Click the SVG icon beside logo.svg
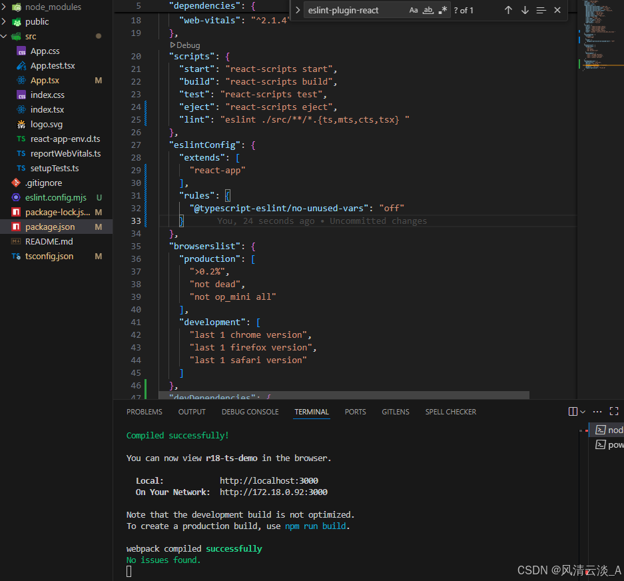 [x=21, y=124]
